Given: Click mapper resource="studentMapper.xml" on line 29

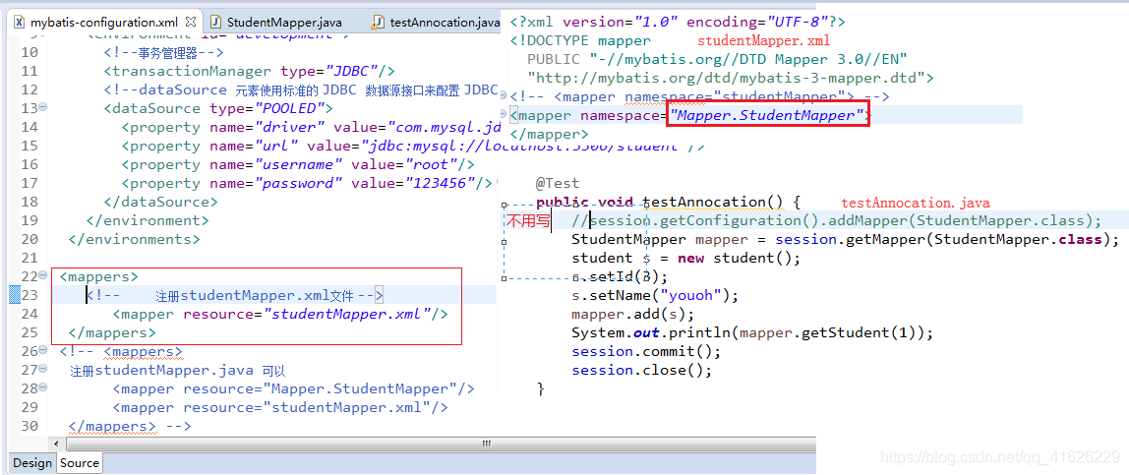Looking at the screenshot, I should point(280,407).
